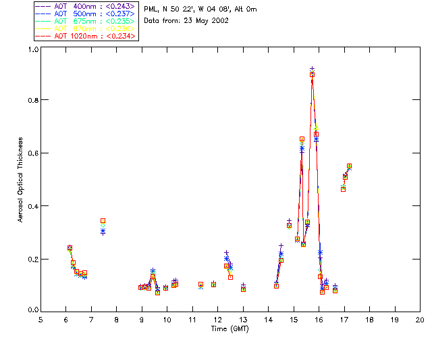Click the 5 tick label on x-axis
Image resolution: width=432 pixels, height=346 pixels.
coord(40,320)
